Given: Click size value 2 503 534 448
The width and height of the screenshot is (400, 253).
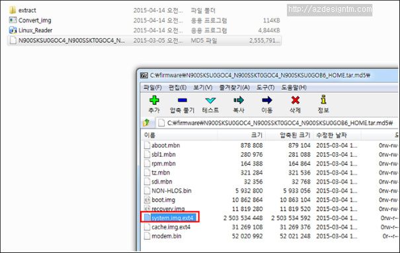Looking at the screenshot, I should [243, 218].
